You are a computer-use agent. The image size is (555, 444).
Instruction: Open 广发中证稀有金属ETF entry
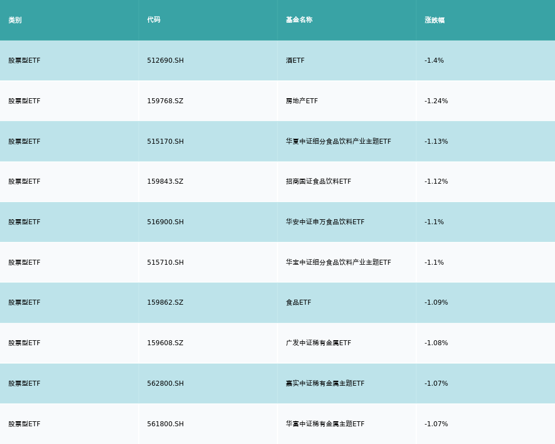pos(319,343)
